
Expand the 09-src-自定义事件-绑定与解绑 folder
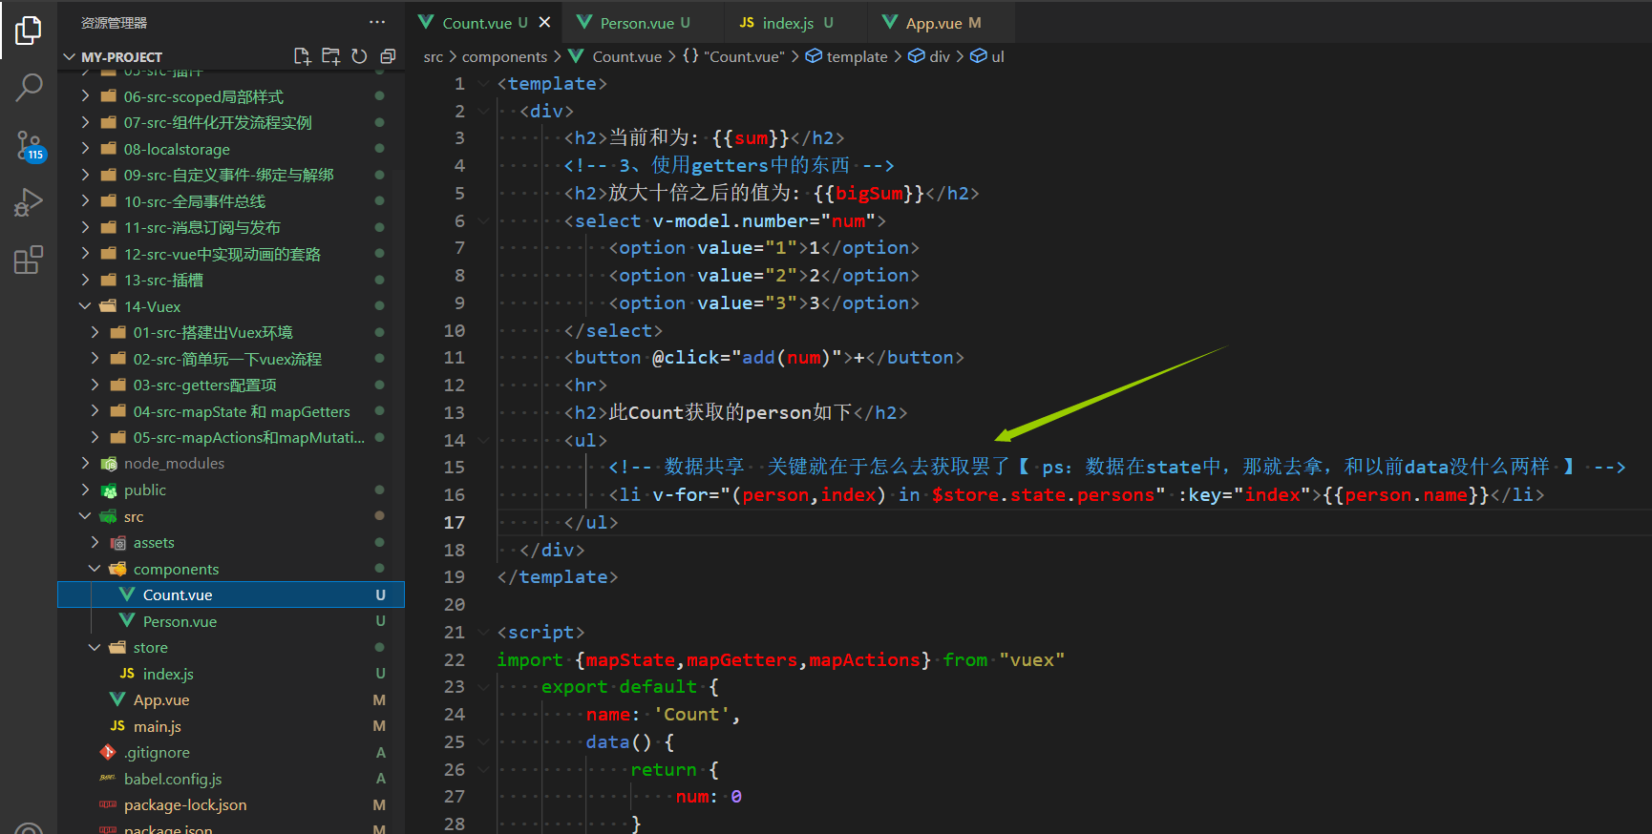(x=229, y=175)
